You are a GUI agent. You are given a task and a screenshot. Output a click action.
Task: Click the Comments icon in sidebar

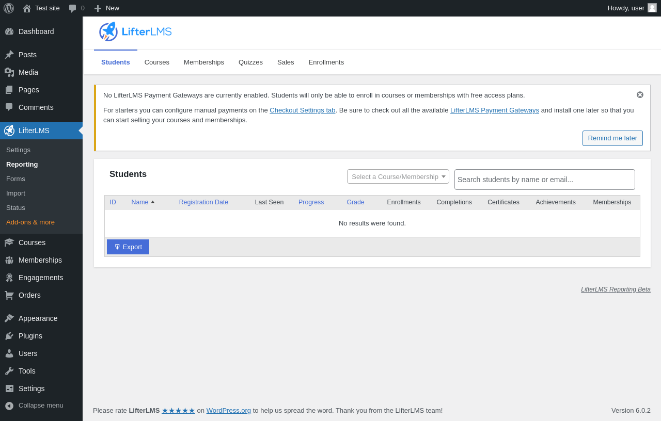(x=9, y=107)
